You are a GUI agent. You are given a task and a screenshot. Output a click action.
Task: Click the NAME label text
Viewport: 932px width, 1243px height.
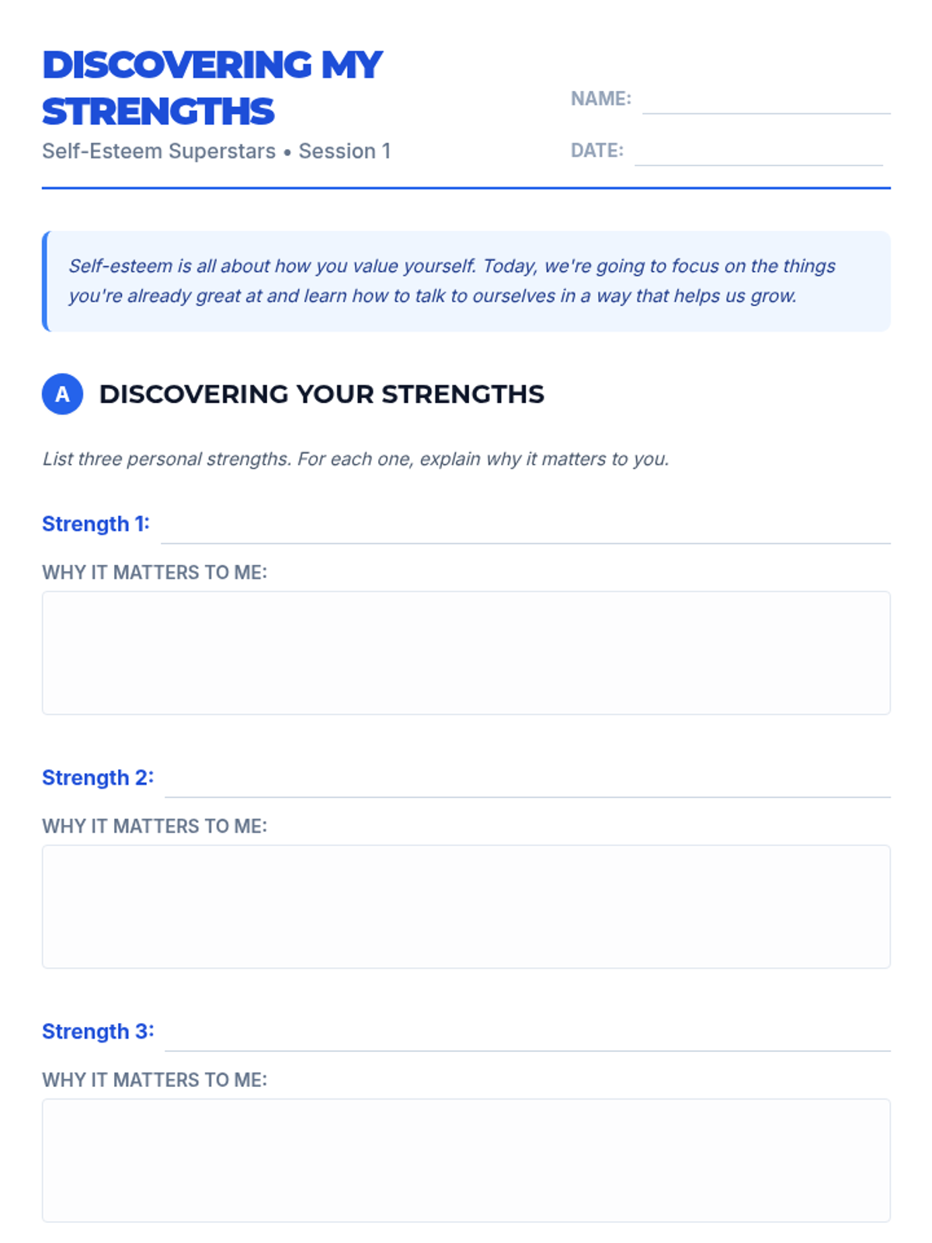601,99
